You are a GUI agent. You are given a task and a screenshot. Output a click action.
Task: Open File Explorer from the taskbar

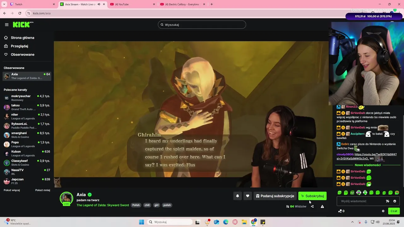(x=244, y=222)
